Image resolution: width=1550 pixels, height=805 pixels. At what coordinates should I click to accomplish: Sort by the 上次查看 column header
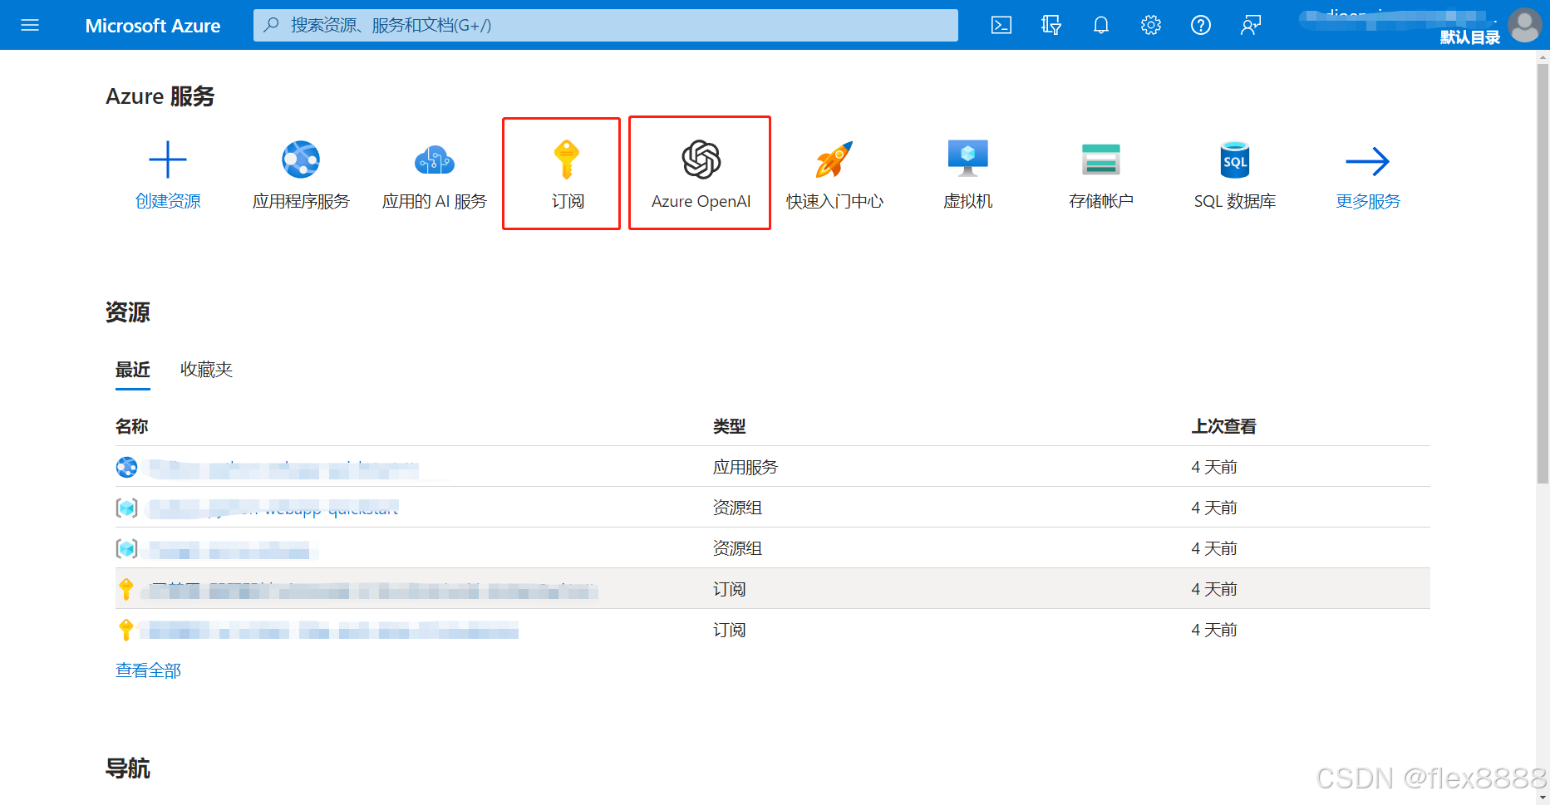coord(1223,426)
